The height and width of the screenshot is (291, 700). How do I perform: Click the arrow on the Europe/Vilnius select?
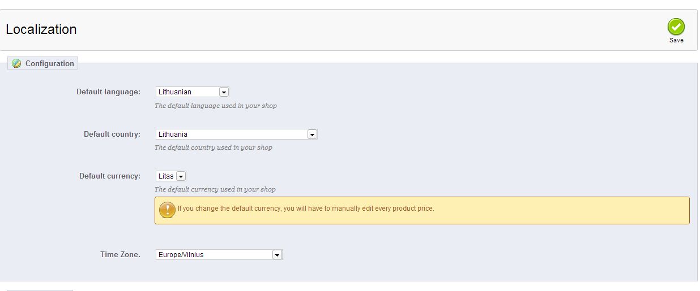[x=277, y=255]
